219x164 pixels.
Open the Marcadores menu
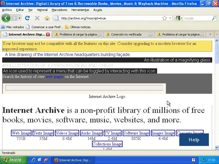(x=59, y=10)
